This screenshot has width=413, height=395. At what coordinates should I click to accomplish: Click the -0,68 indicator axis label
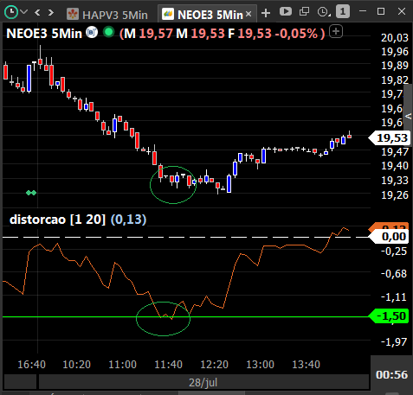(394, 273)
